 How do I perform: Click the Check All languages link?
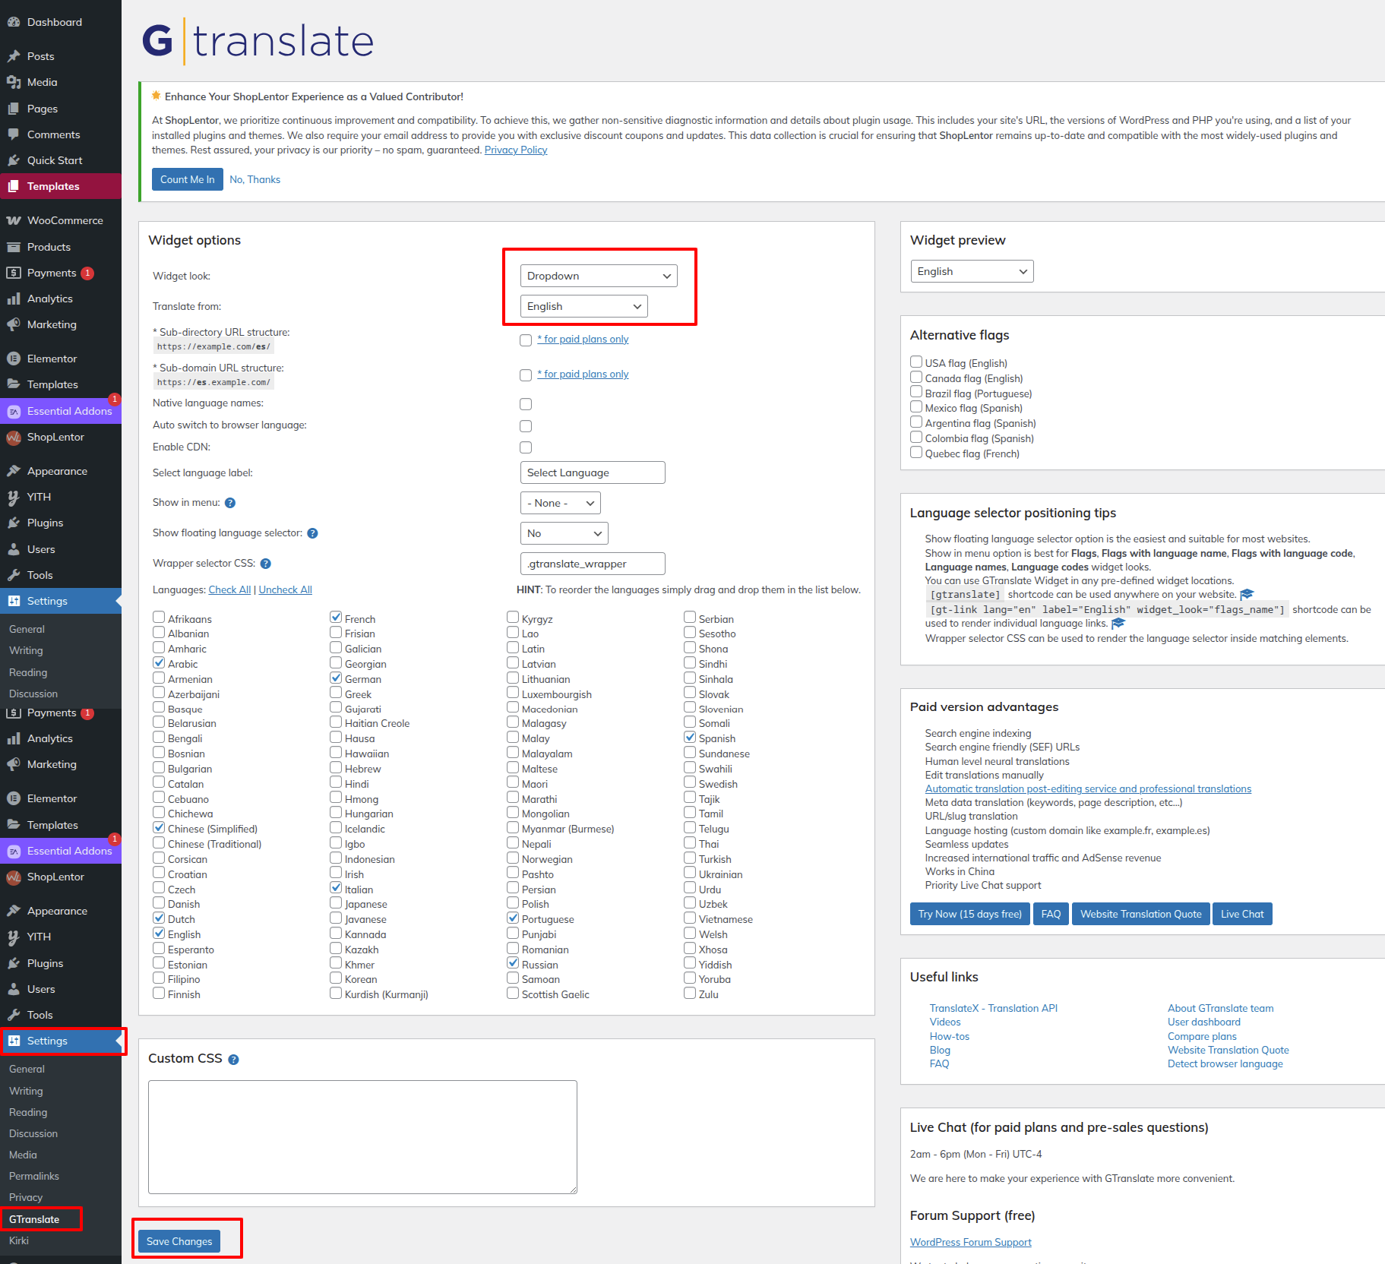click(x=229, y=589)
